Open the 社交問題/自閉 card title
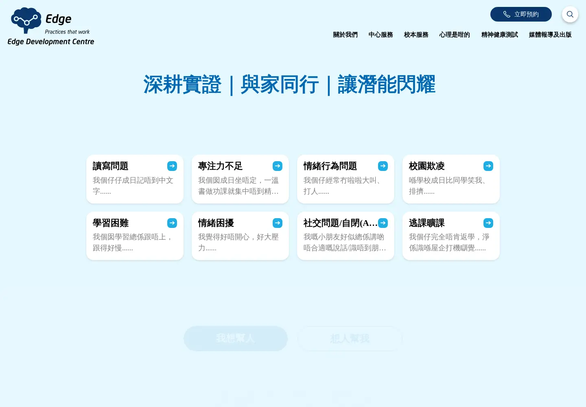This screenshot has height=407, width=586. click(341, 223)
